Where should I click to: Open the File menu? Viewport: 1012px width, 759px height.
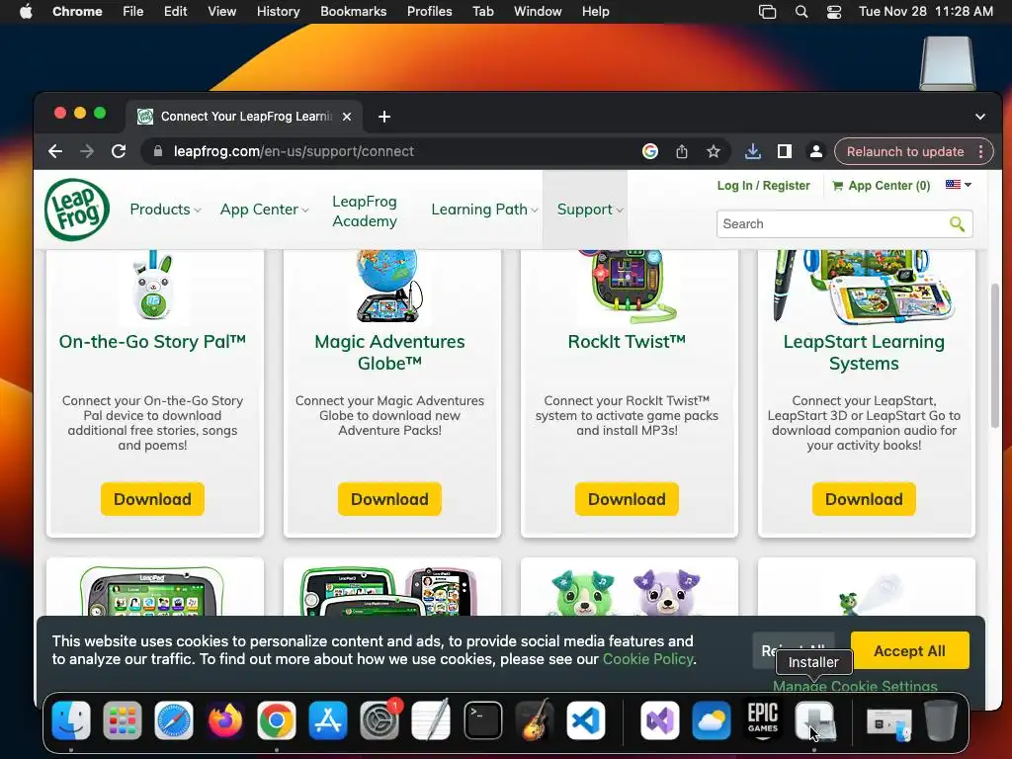[x=133, y=12]
